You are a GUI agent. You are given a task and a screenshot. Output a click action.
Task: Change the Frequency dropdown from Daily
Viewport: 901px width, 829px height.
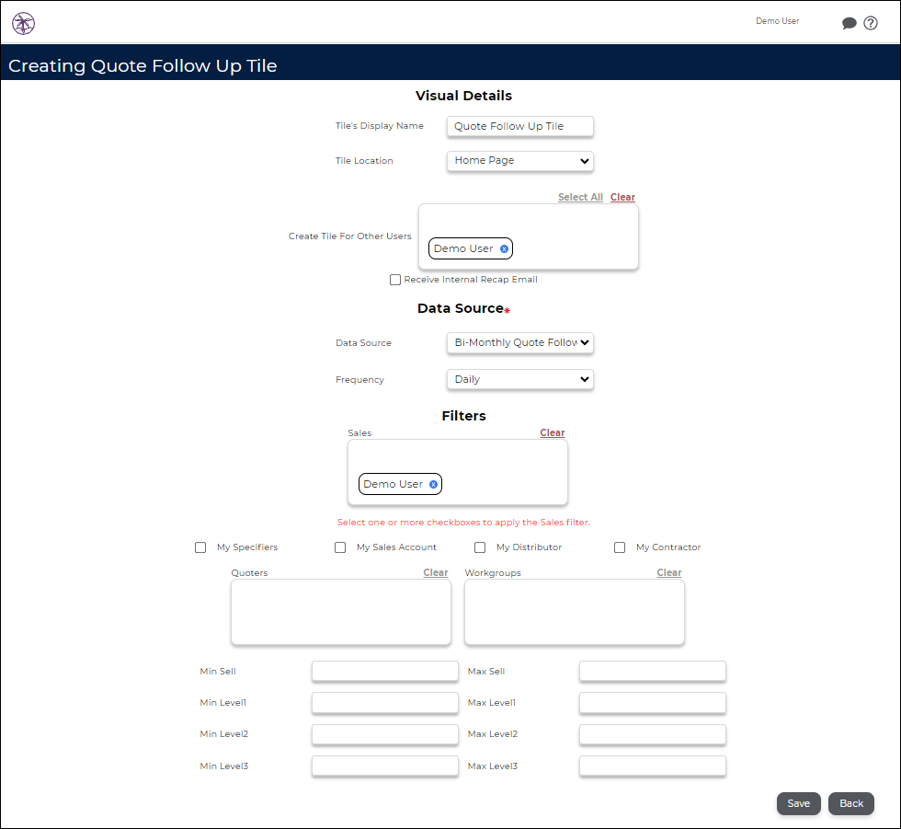tap(519, 379)
